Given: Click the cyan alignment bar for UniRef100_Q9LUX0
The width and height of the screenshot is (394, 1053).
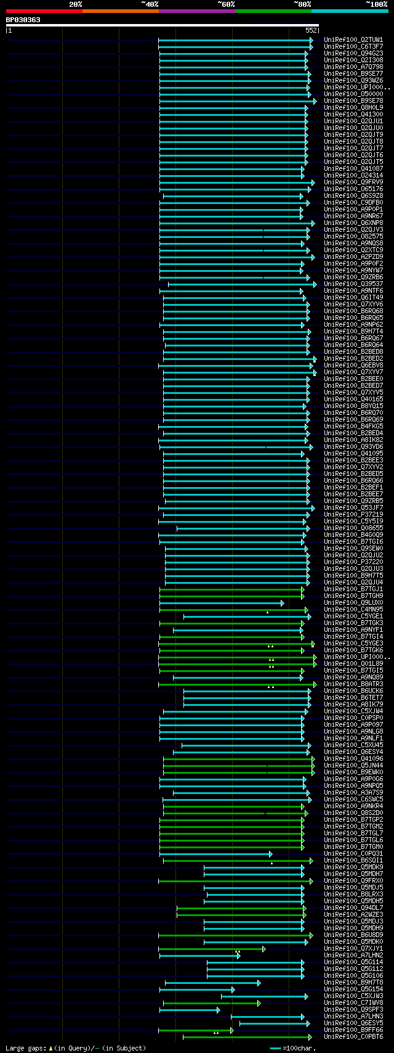Looking at the screenshot, I should pyautogui.click(x=222, y=602).
